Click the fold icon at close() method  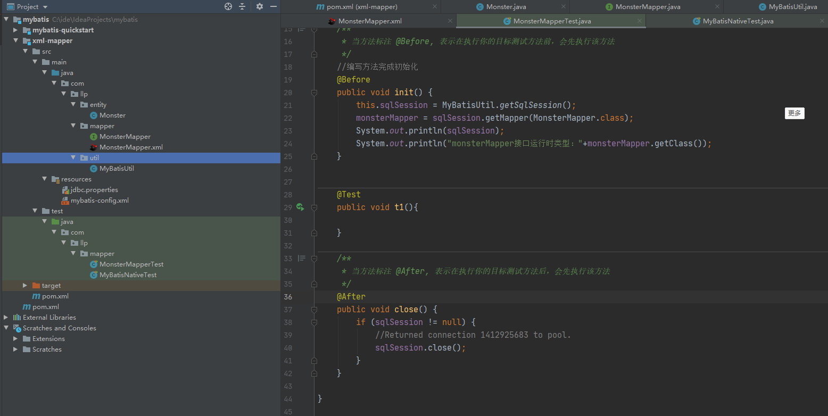pyautogui.click(x=314, y=309)
